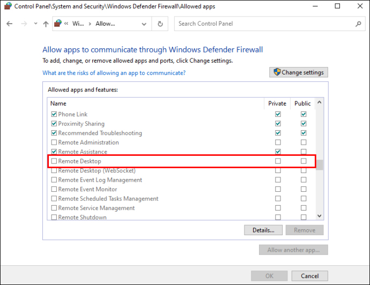Open the Details... button
The height and width of the screenshot is (285, 370).
(263, 230)
